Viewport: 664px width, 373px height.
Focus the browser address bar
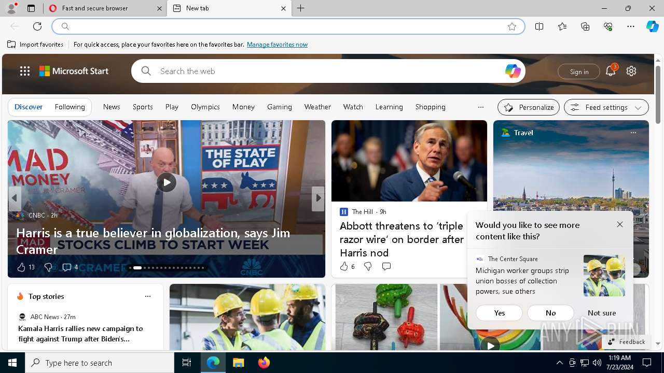point(288,26)
